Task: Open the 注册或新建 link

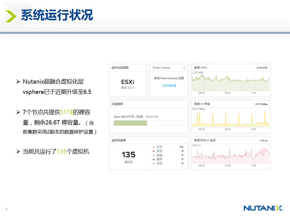Action: pos(169,86)
